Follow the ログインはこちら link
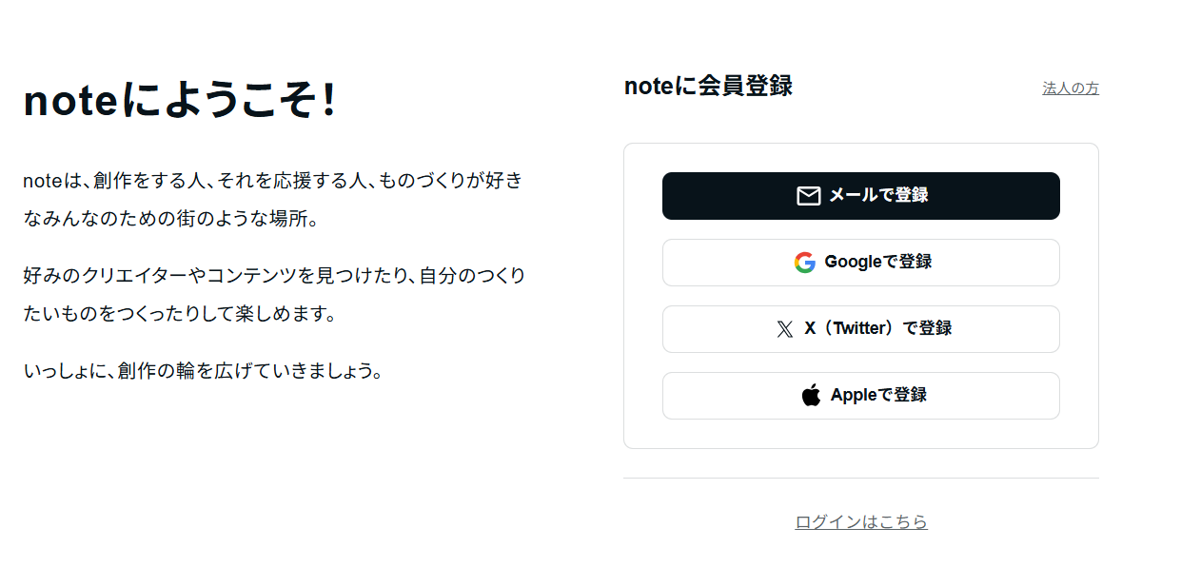The width and height of the screenshot is (1181, 587). point(861,521)
